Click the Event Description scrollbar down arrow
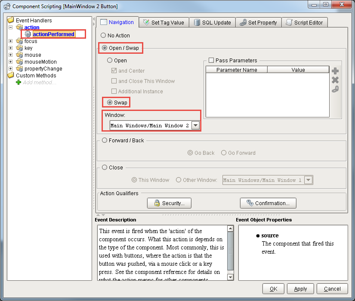The image size is (355, 301). 231,277
